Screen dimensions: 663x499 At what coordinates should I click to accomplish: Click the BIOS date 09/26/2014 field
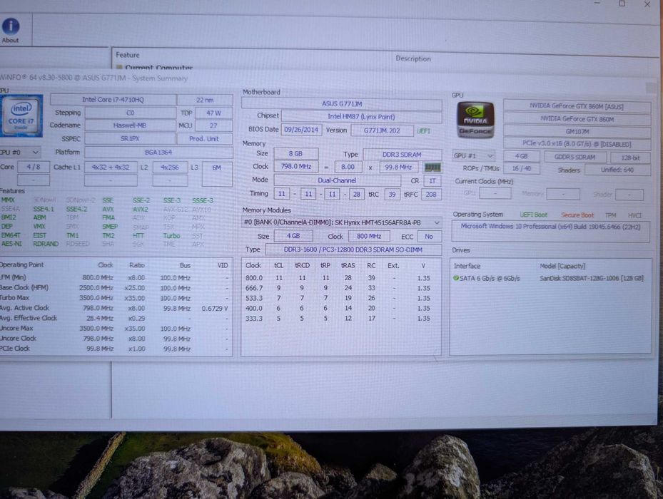click(x=301, y=130)
